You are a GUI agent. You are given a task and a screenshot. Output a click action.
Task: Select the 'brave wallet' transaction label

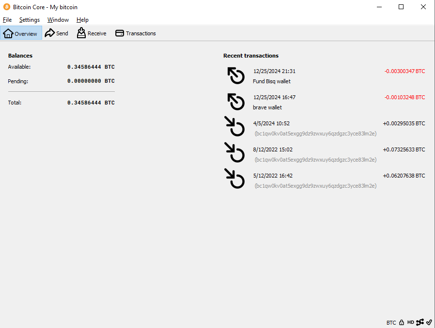(267, 107)
